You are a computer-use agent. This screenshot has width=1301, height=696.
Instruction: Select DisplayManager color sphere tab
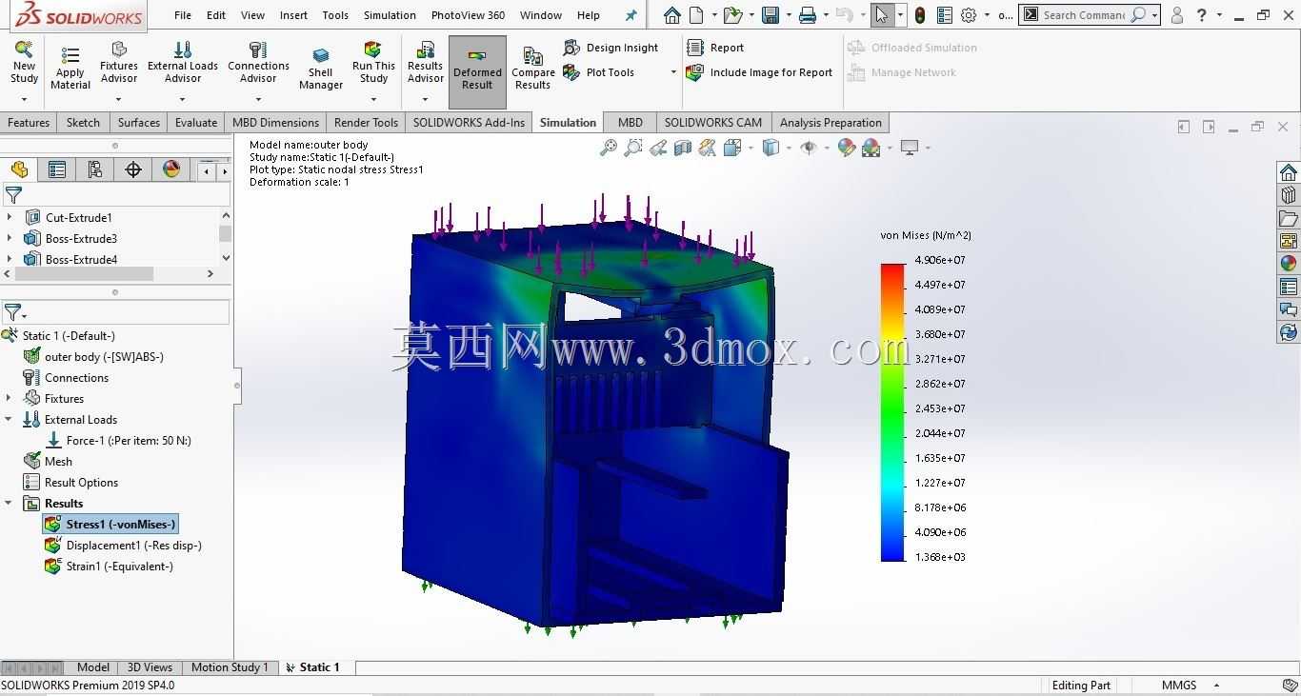click(x=171, y=169)
